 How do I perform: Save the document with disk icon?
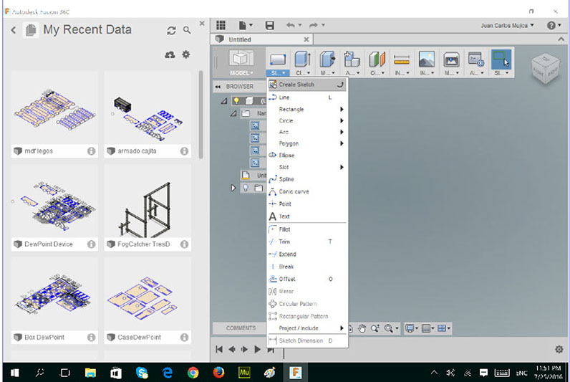[270, 25]
